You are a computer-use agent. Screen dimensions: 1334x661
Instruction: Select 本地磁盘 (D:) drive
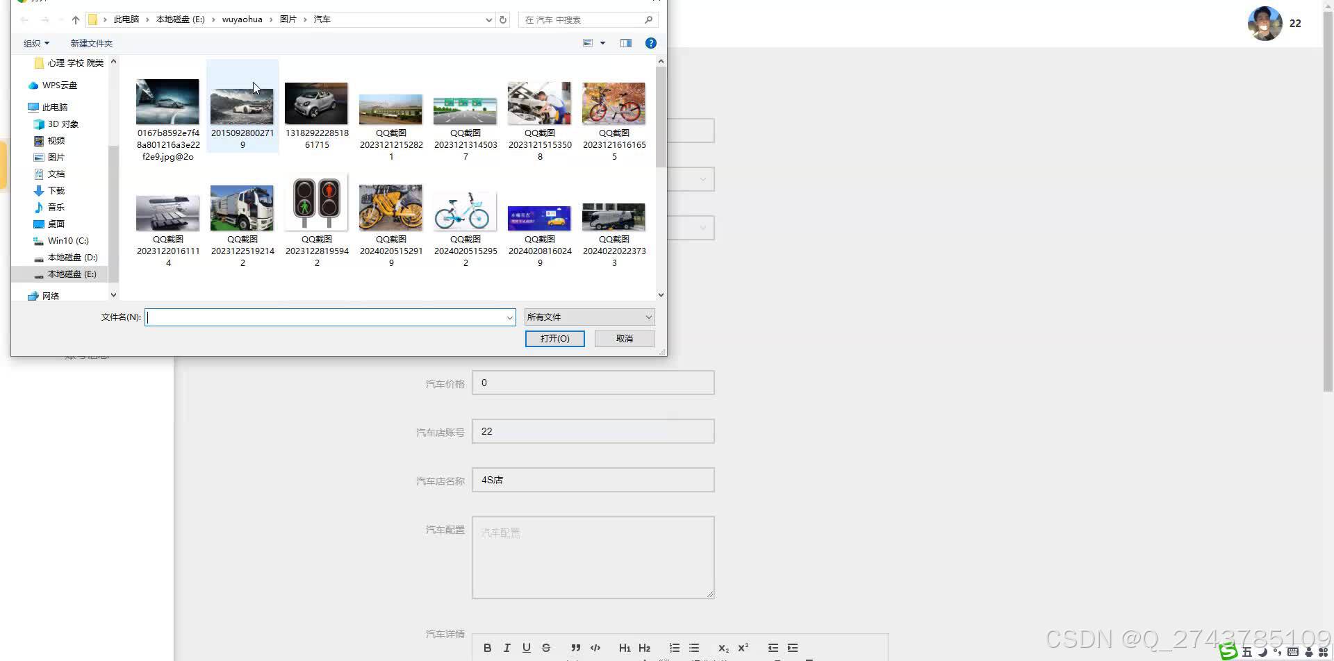[72, 258]
